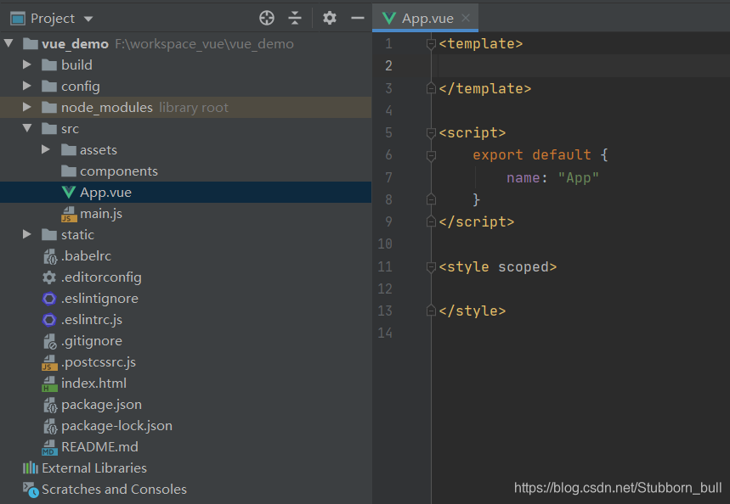The height and width of the screenshot is (504, 730).
Task: Click fold marker at closing script tag line 9
Action: tap(431, 221)
